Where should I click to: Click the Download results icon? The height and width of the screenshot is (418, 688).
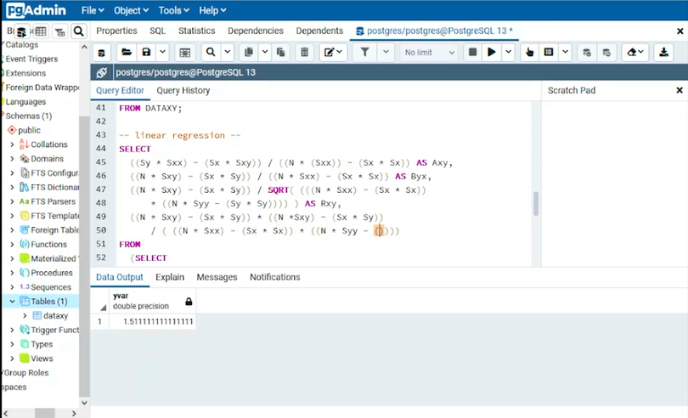[x=663, y=53]
